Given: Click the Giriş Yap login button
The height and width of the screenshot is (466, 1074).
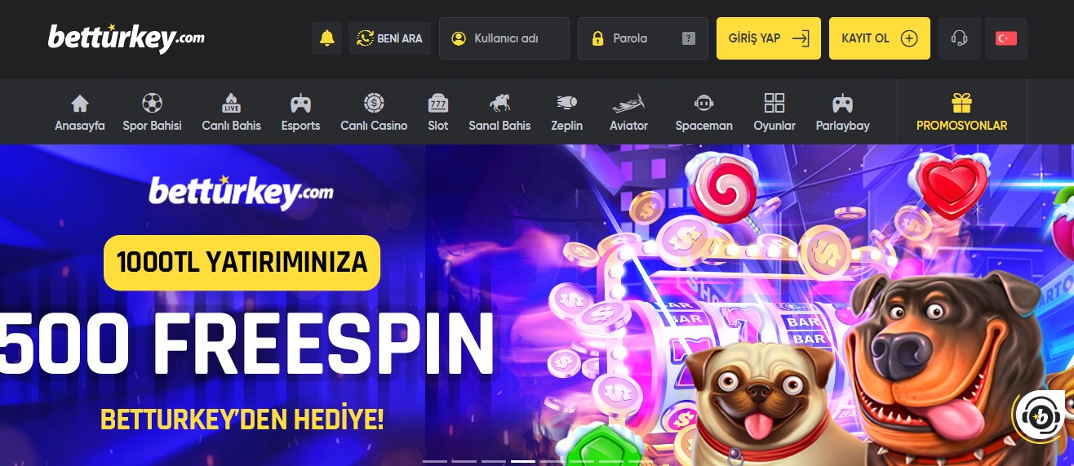Looking at the screenshot, I should (x=769, y=38).
